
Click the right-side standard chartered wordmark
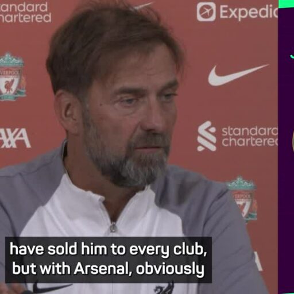click(249, 136)
